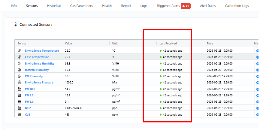
Task: Click the blue plus button in Case Temperature row
Action: (257, 57)
